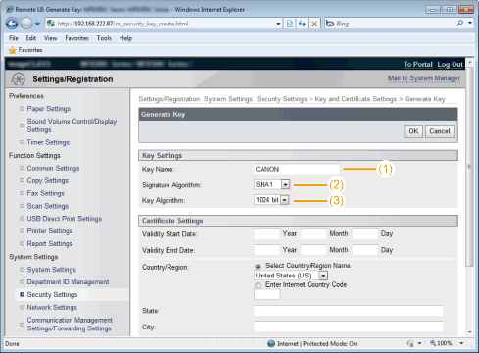
Task: Open Department ID Management
Action: (68, 282)
